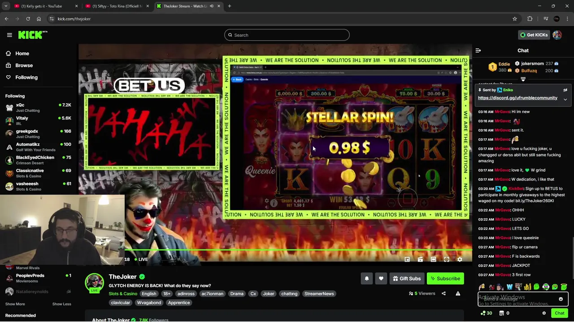Open xQc channel in Following list
The height and width of the screenshot is (322, 574).
click(x=39, y=107)
